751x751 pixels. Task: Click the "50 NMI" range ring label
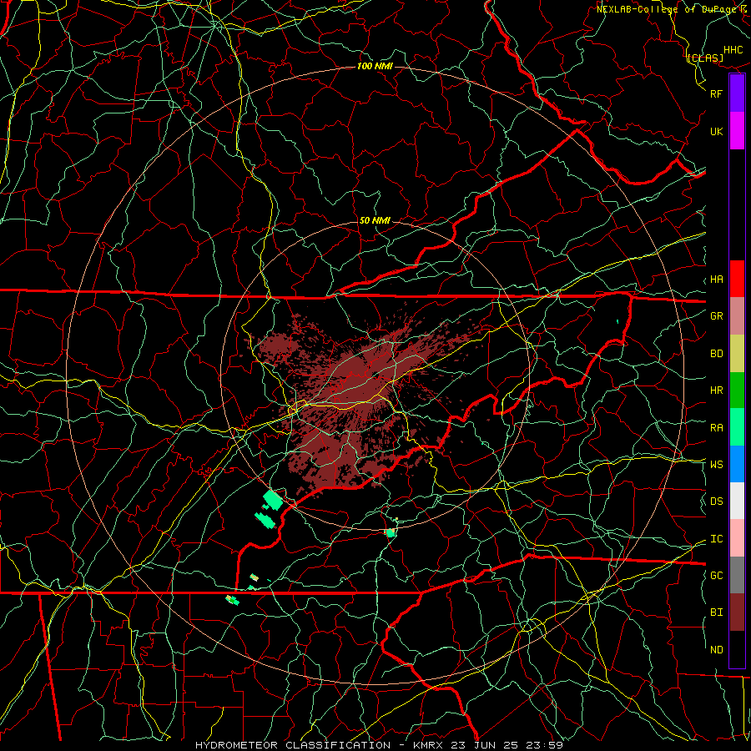pos(375,220)
